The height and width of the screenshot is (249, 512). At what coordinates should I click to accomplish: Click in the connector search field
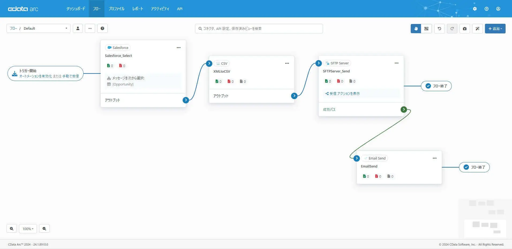click(x=259, y=29)
